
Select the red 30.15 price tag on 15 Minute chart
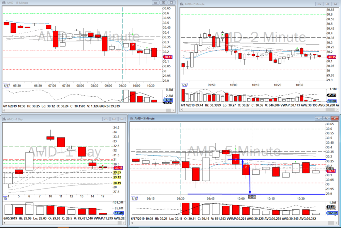[167, 57]
